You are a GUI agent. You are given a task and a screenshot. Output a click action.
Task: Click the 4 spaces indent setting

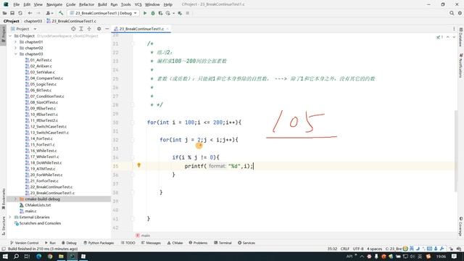(x=374, y=249)
